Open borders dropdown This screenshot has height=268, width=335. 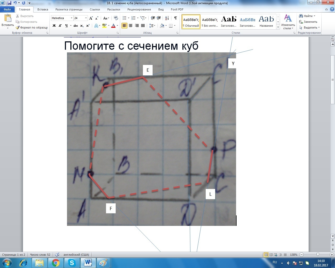(x=172, y=26)
